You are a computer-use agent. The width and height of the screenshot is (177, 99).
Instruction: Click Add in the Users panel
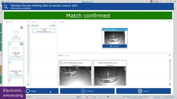tap(52, 26)
